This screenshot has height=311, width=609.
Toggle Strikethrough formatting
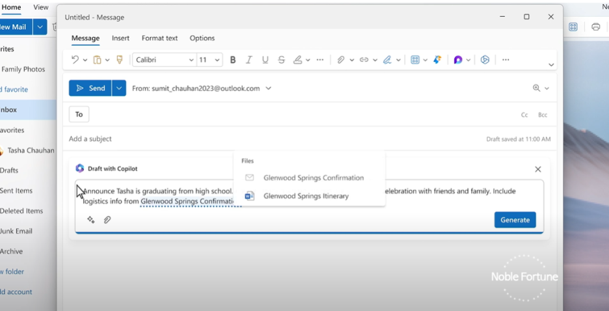click(282, 60)
